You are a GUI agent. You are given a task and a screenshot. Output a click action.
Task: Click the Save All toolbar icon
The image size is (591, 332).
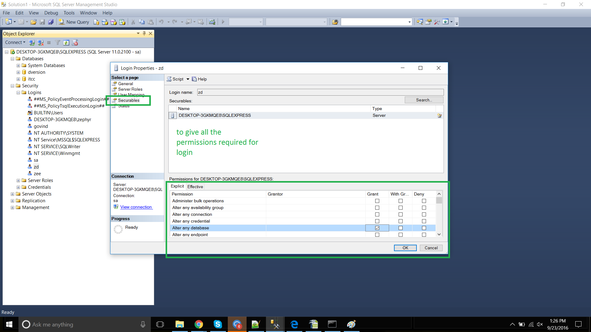51,22
